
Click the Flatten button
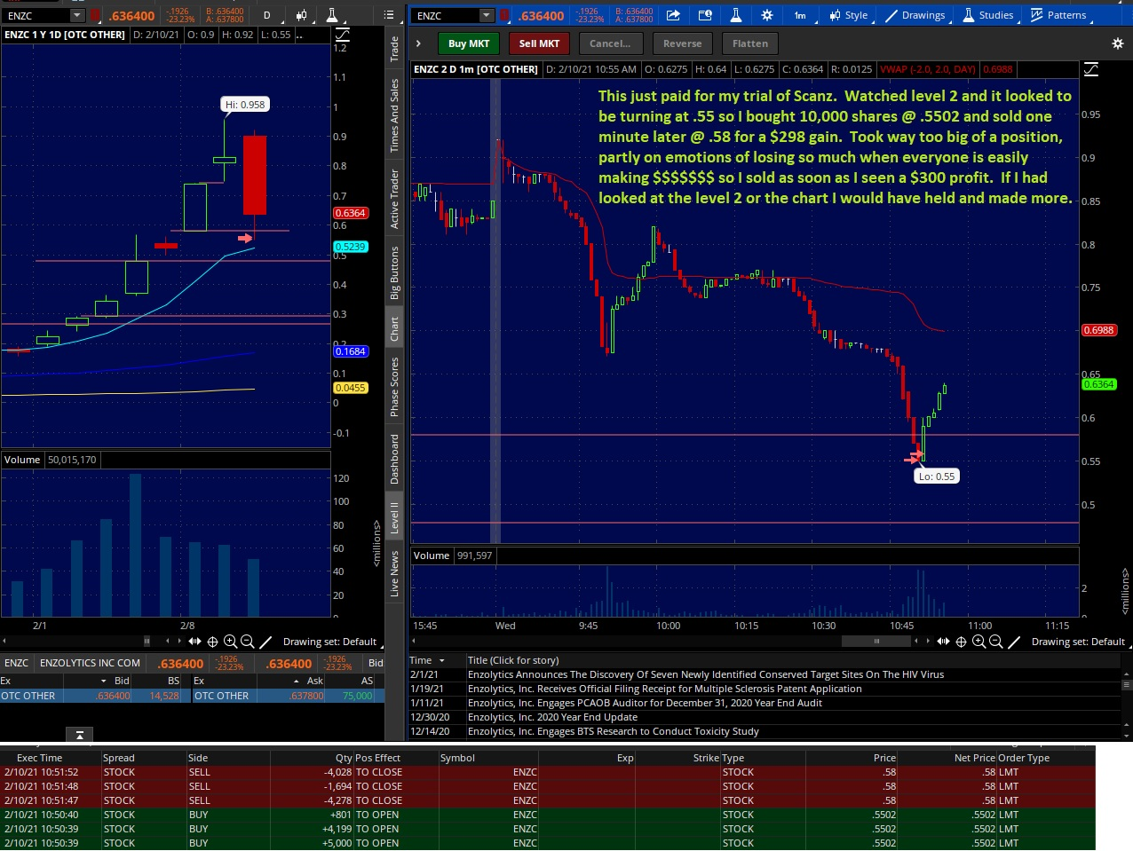(x=750, y=43)
